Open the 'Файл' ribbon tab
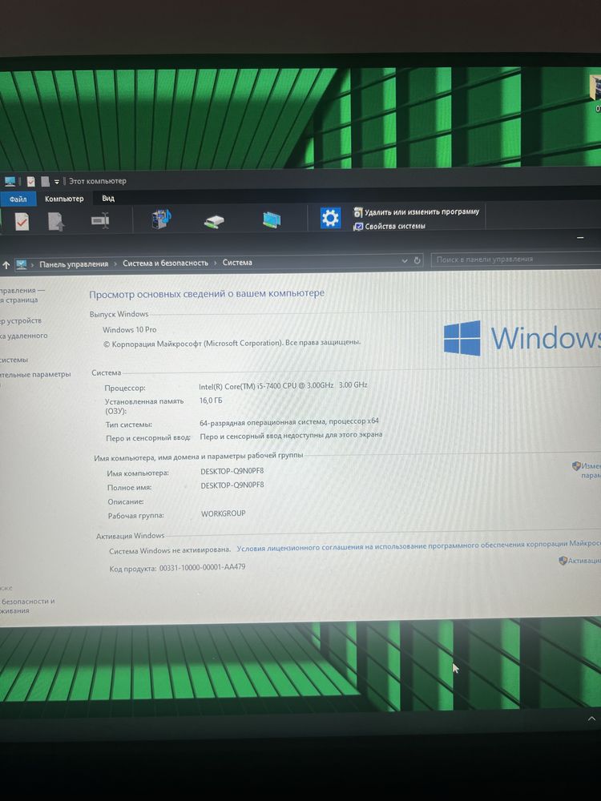 (x=18, y=199)
